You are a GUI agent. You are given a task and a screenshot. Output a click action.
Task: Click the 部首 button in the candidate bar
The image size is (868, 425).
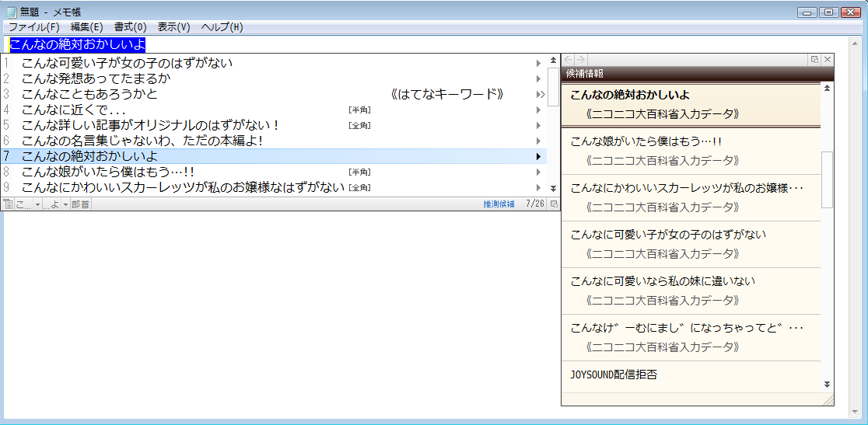pos(81,204)
